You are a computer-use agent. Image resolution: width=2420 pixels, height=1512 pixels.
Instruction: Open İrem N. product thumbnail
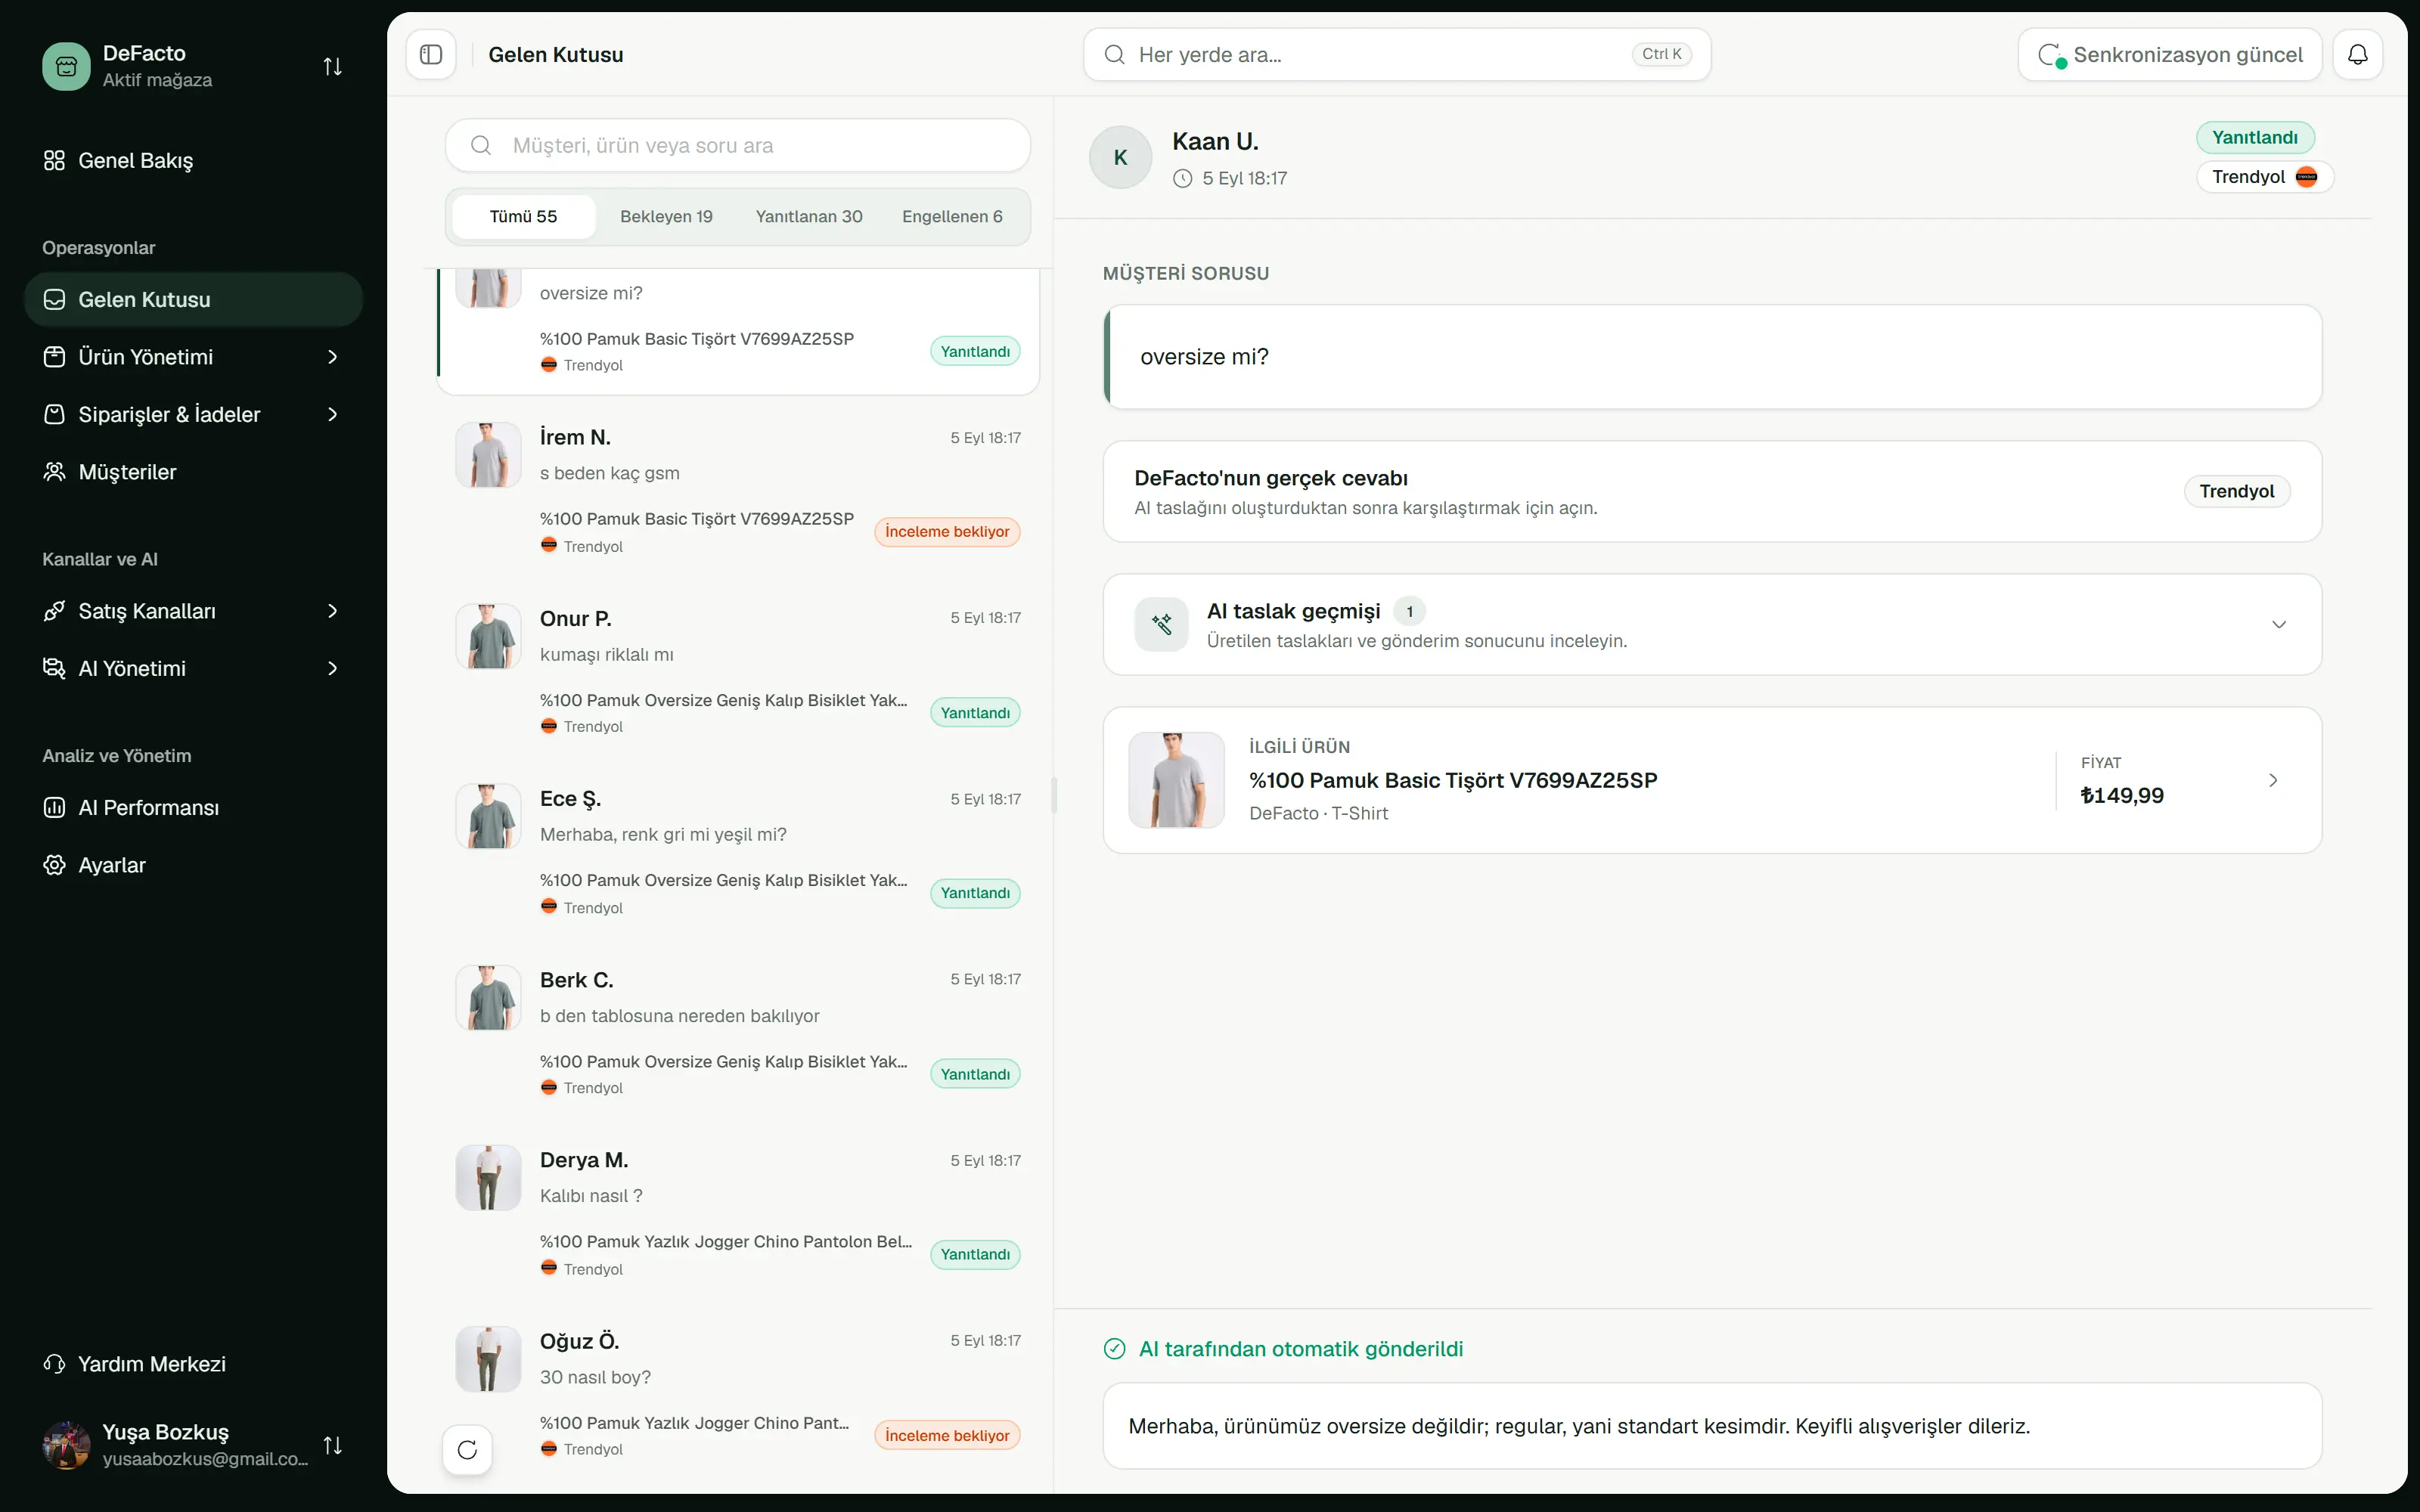[488, 455]
